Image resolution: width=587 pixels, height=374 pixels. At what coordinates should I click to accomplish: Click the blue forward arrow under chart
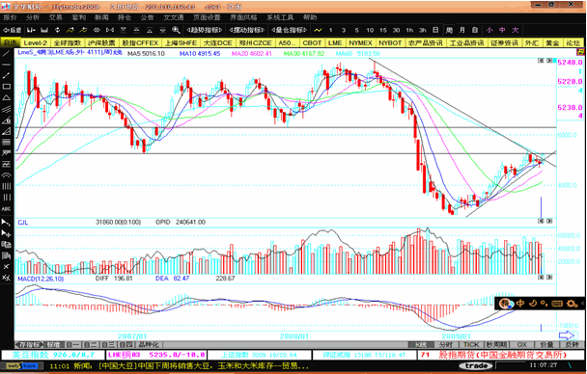coord(566,335)
